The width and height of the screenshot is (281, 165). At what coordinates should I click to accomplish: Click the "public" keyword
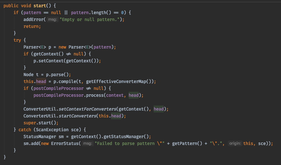11,6
